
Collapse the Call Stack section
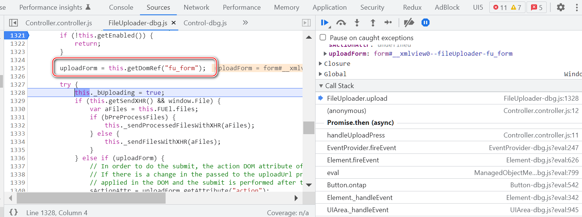click(321, 86)
